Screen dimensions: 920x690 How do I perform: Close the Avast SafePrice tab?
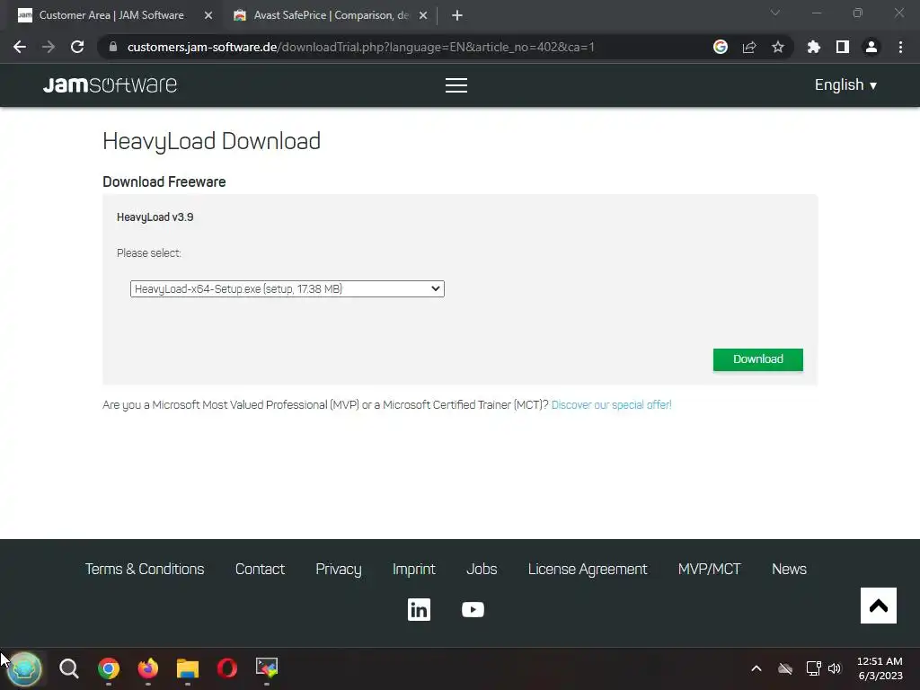pos(423,15)
